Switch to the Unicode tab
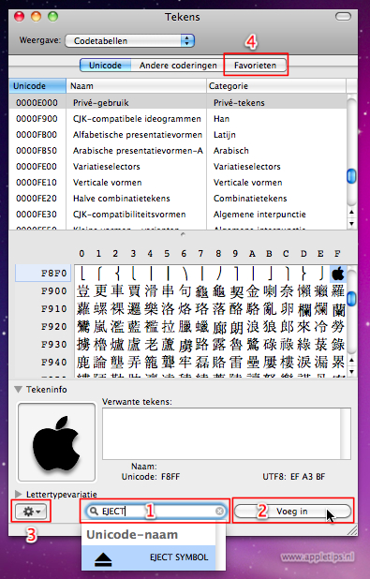This screenshot has height=579, width=370. pos(105,66)
